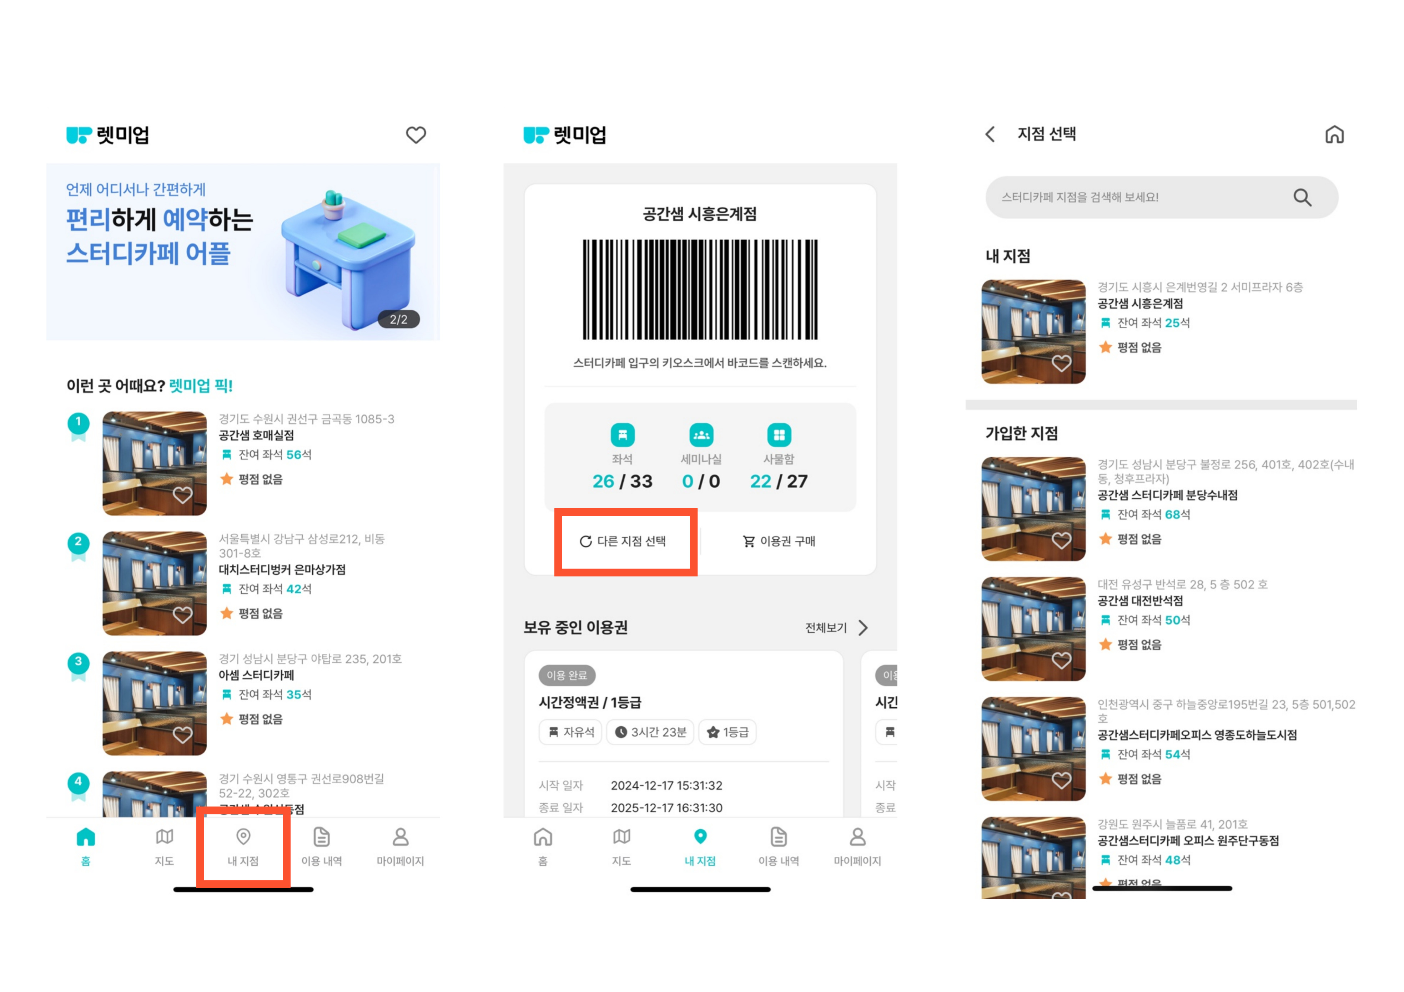Open 공간샘 스터디카페 분당수내점 thumbnail
The height and width of the screenshot is (992, 1404).
pyautogui.click(x=1033, y=509)
